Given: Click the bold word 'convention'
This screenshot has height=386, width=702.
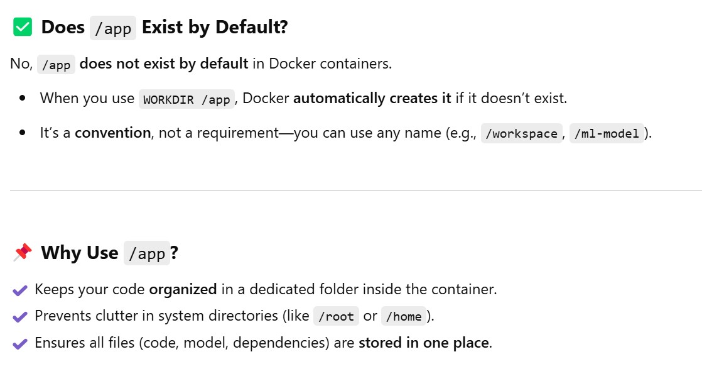Looking at the screenshot, I should tap(113, 133).
